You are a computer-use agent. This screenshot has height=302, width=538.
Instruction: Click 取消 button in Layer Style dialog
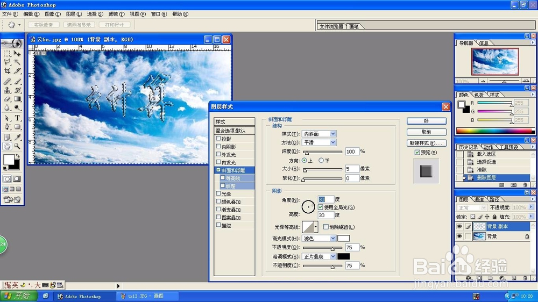coord(427,132)
